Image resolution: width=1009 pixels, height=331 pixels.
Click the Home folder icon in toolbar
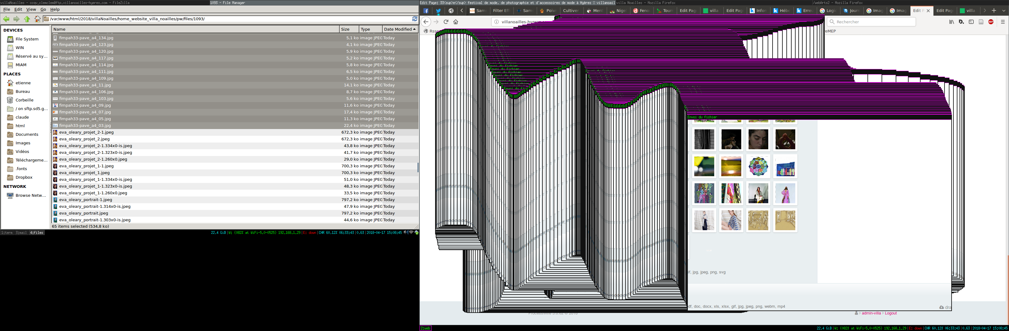(x=37, y=19)
